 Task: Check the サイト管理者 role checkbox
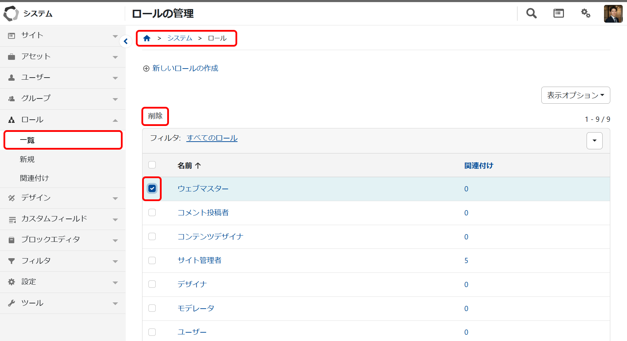coord(152,260)
